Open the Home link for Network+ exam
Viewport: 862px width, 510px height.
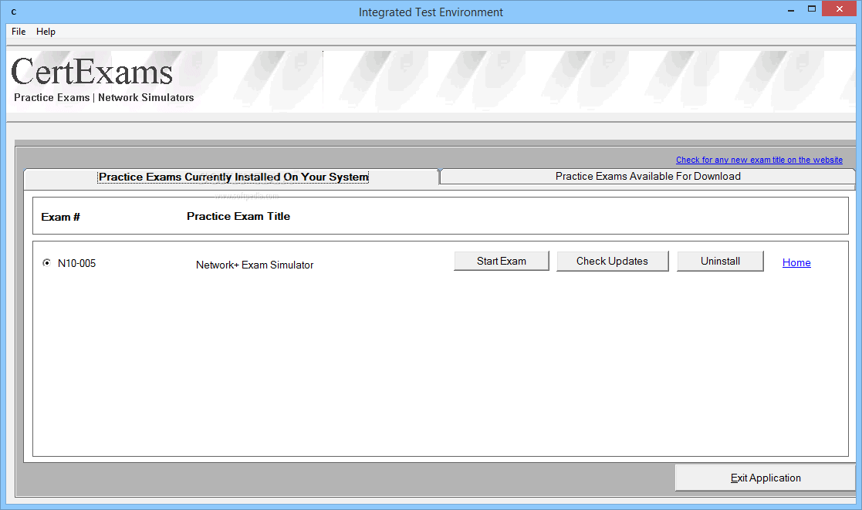[x=796, y=262]
